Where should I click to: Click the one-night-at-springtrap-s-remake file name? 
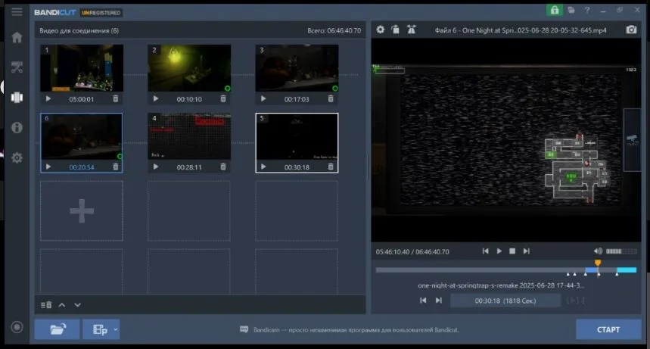501,285
